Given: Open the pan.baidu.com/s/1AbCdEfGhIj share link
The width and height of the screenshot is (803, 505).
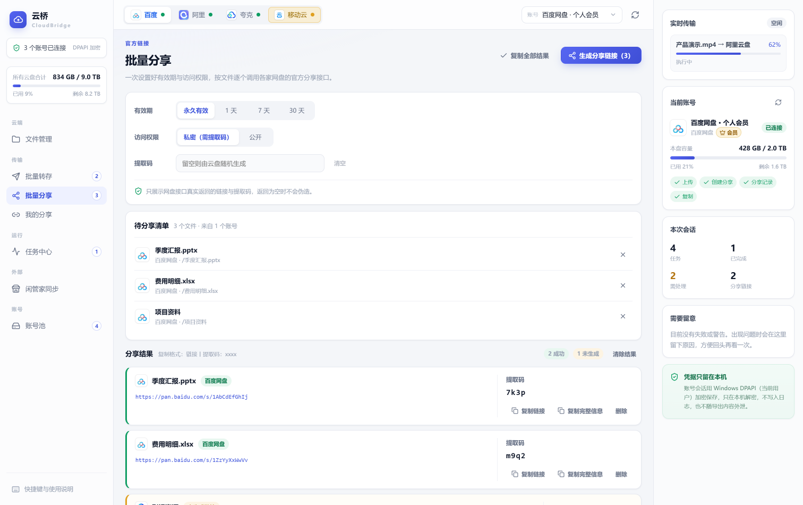Looking at the screenshot, I should (x=192, y=397).
